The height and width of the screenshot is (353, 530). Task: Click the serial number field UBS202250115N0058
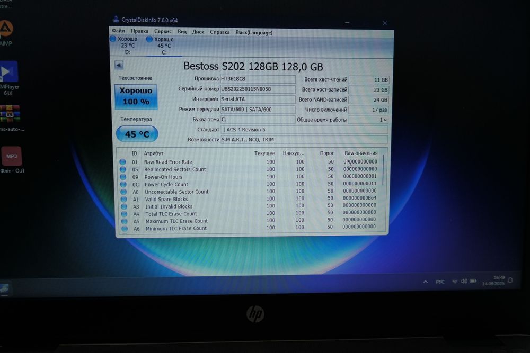pyautogui.click(x=258, y=89)
